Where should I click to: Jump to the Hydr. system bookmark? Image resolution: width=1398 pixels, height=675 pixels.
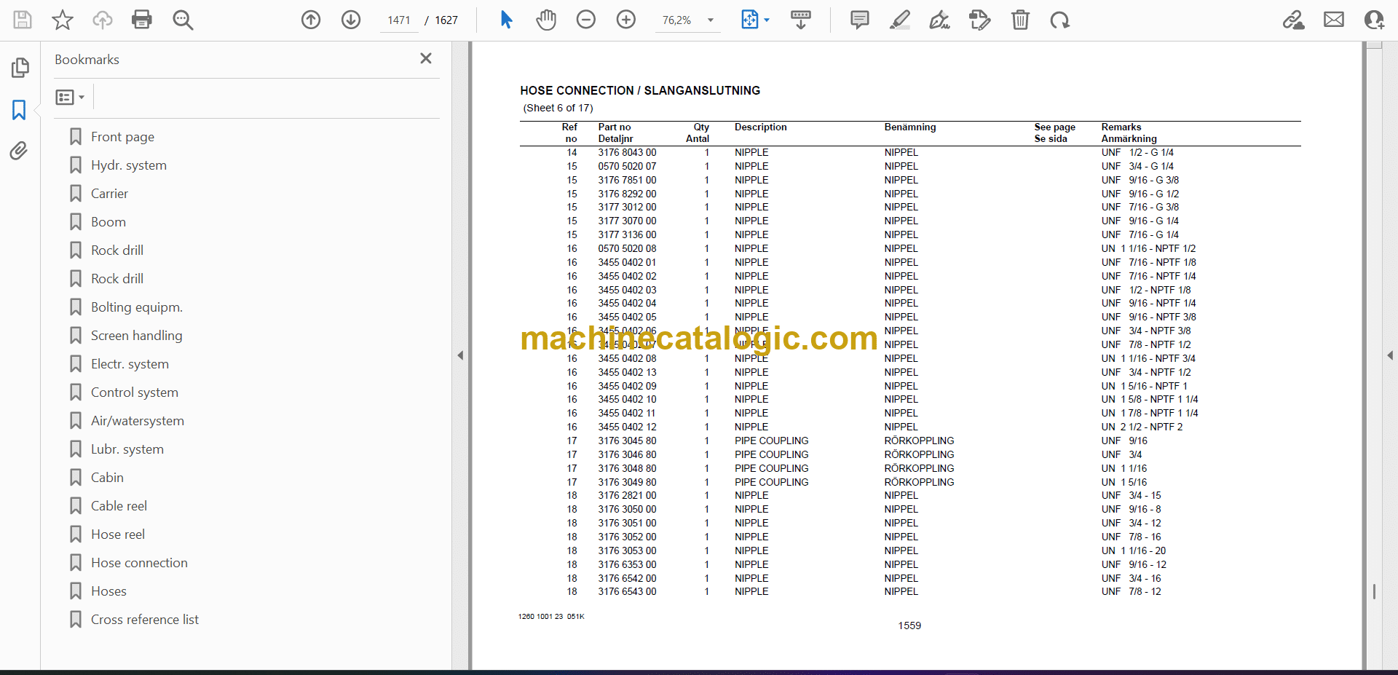click(x=128, y=165)
